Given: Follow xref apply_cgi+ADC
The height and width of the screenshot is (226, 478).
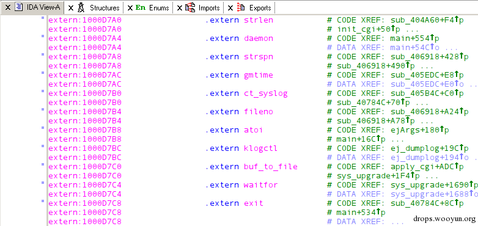Looking at the screenshot, I should pyautogui.click(x=422, y=167).
